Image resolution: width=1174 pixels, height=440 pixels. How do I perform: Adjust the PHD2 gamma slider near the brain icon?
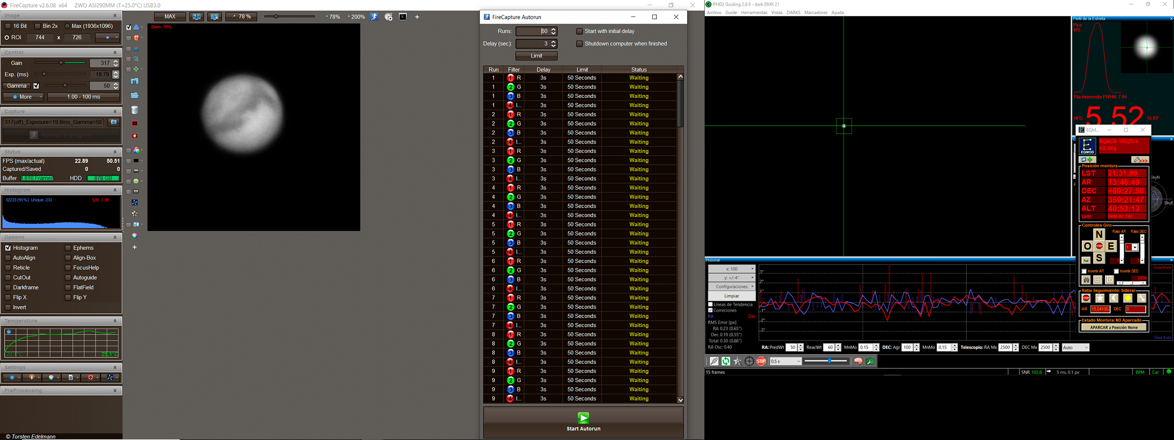[826, 361]
